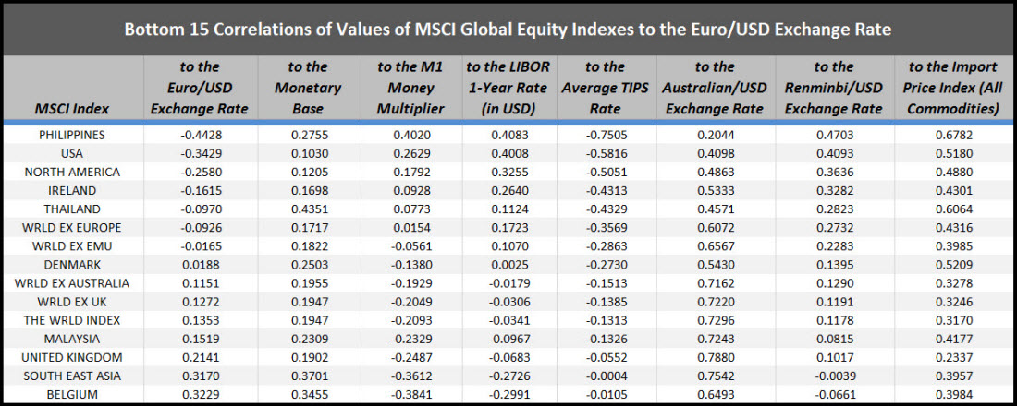Select the UNITED KINGDOM row label
This screenshot has height=406, width=1017.
[73, 357]
